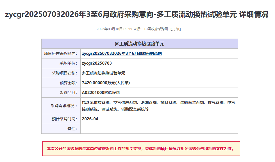Select the planned purchase date 2026-04
The width and height of the screenshot is (275, 162).
[90, 119]
